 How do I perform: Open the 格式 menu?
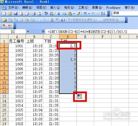(69, 7)
